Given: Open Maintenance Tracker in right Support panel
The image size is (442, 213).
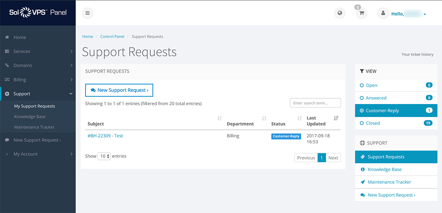Looking at the screenshot, I should coord(389,182).
